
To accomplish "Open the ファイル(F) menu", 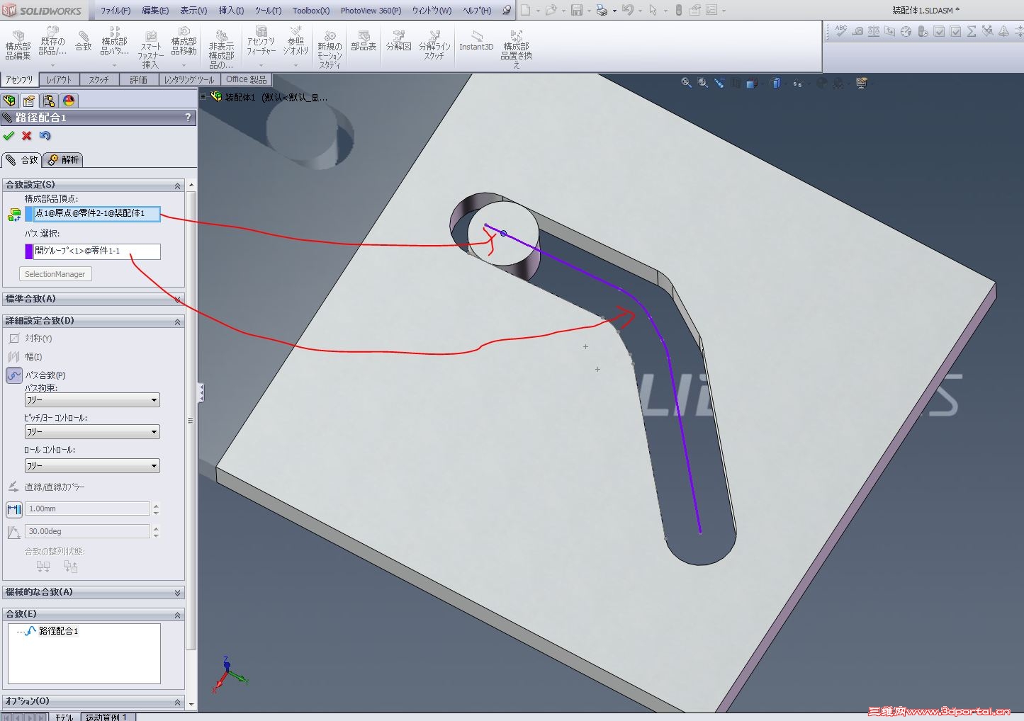I will pos(116,11).
